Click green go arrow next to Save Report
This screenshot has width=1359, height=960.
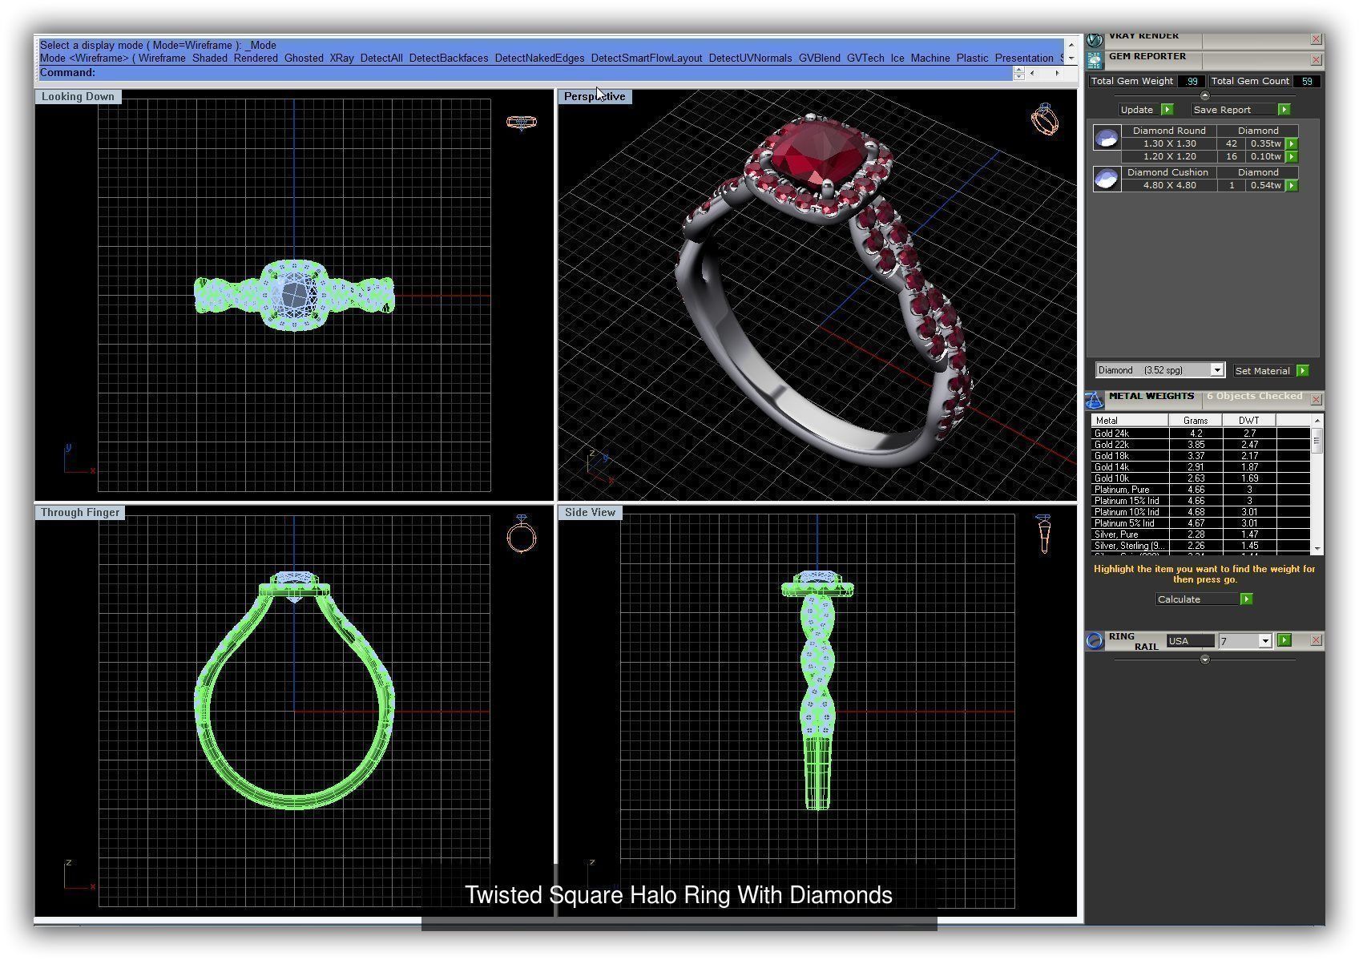[x=1284, y=110]
